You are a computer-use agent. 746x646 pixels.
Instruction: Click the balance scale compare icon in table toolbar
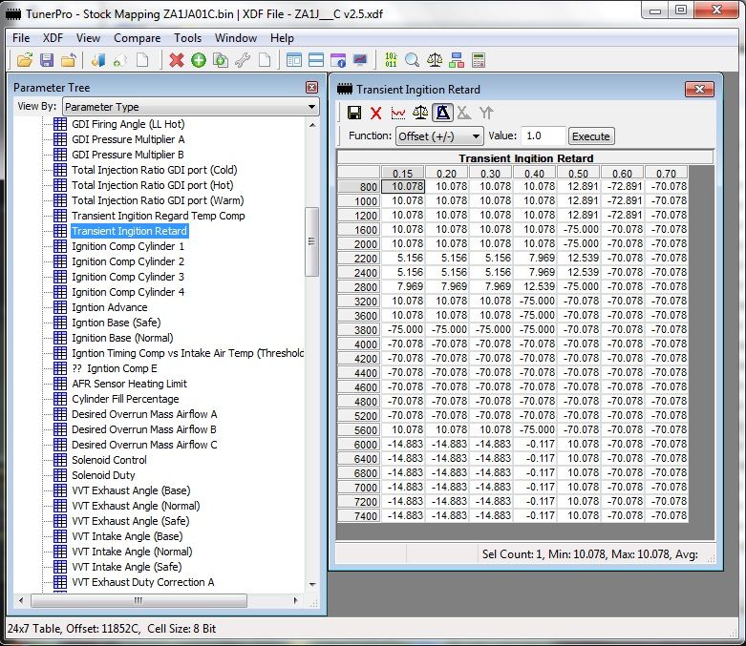[x=420, y=113]
